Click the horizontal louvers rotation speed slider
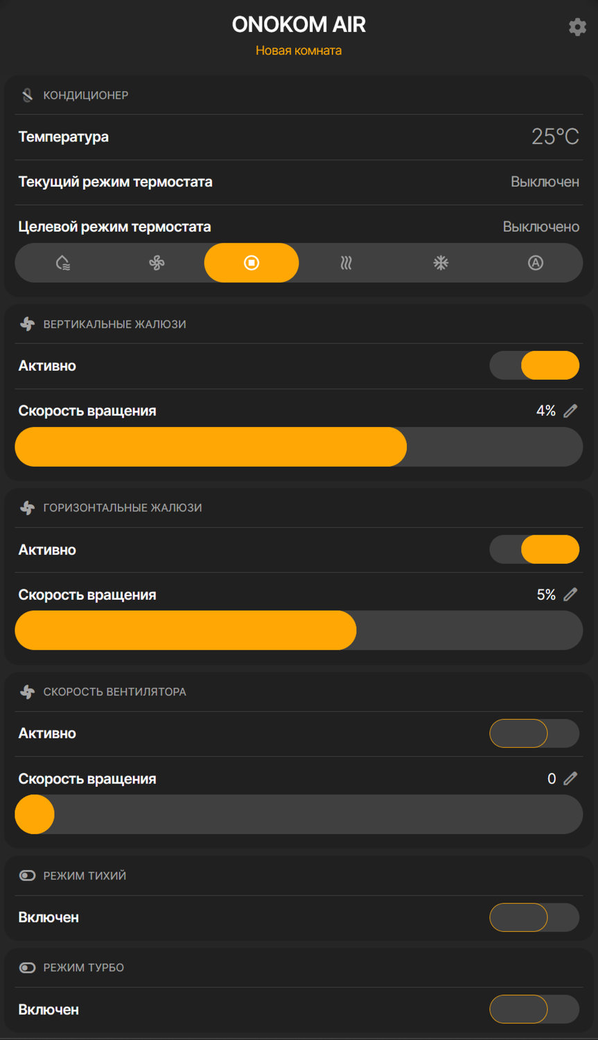 click(299, 630)
